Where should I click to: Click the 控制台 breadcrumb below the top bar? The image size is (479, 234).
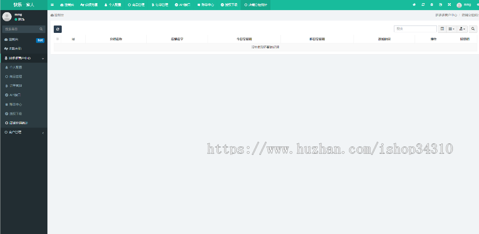point(57,15)
